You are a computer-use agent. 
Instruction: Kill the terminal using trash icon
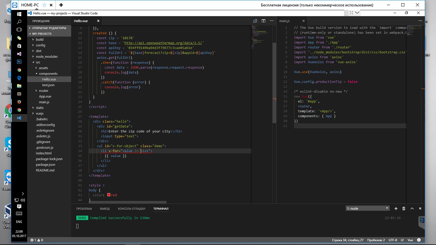click(x=404, y=208)
